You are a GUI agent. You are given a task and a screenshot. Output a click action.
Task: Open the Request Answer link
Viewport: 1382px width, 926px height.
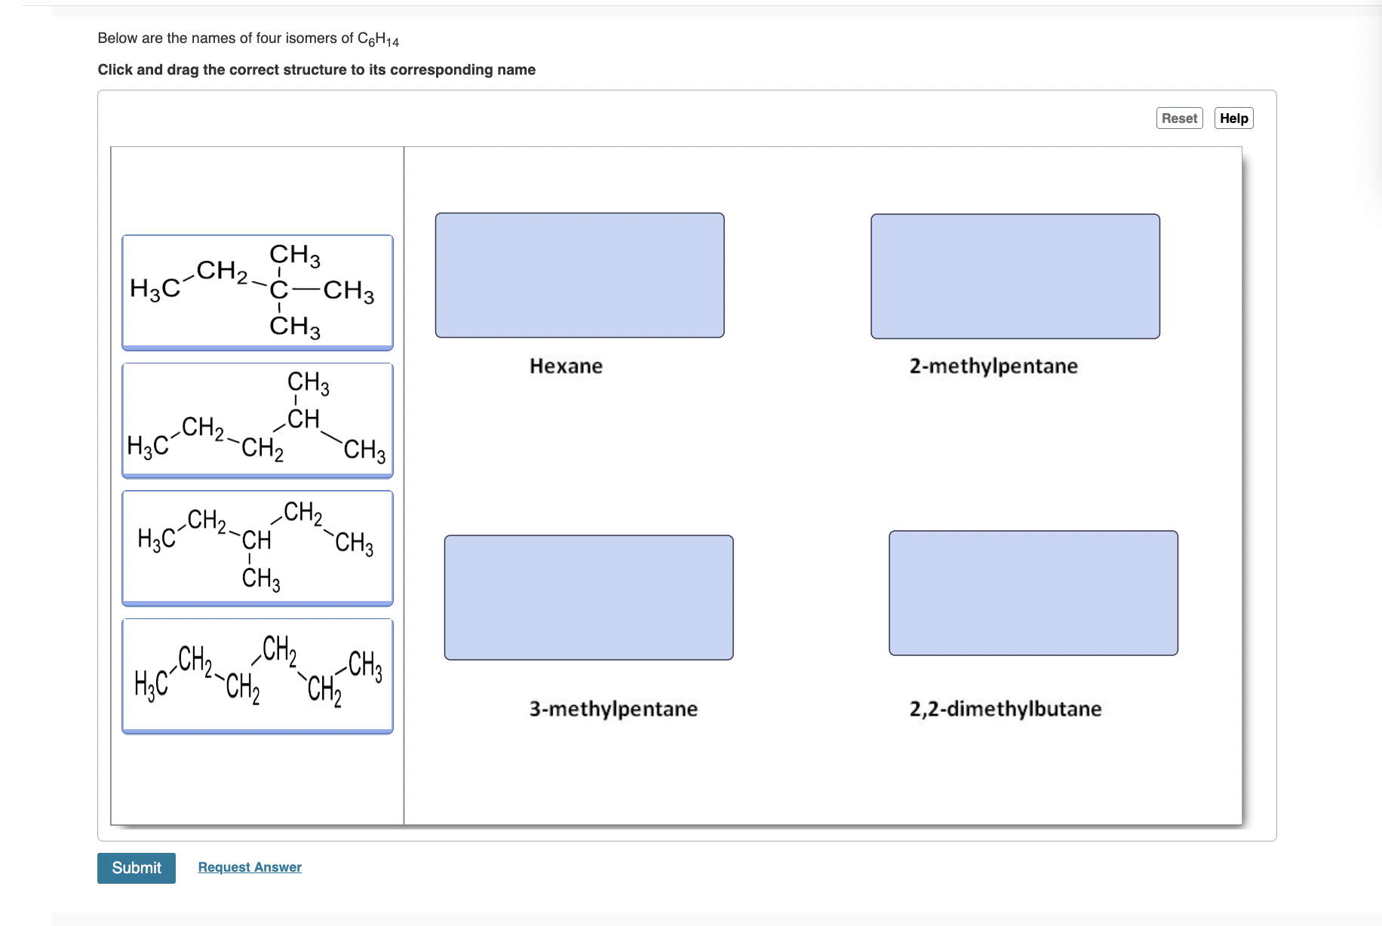249,866
